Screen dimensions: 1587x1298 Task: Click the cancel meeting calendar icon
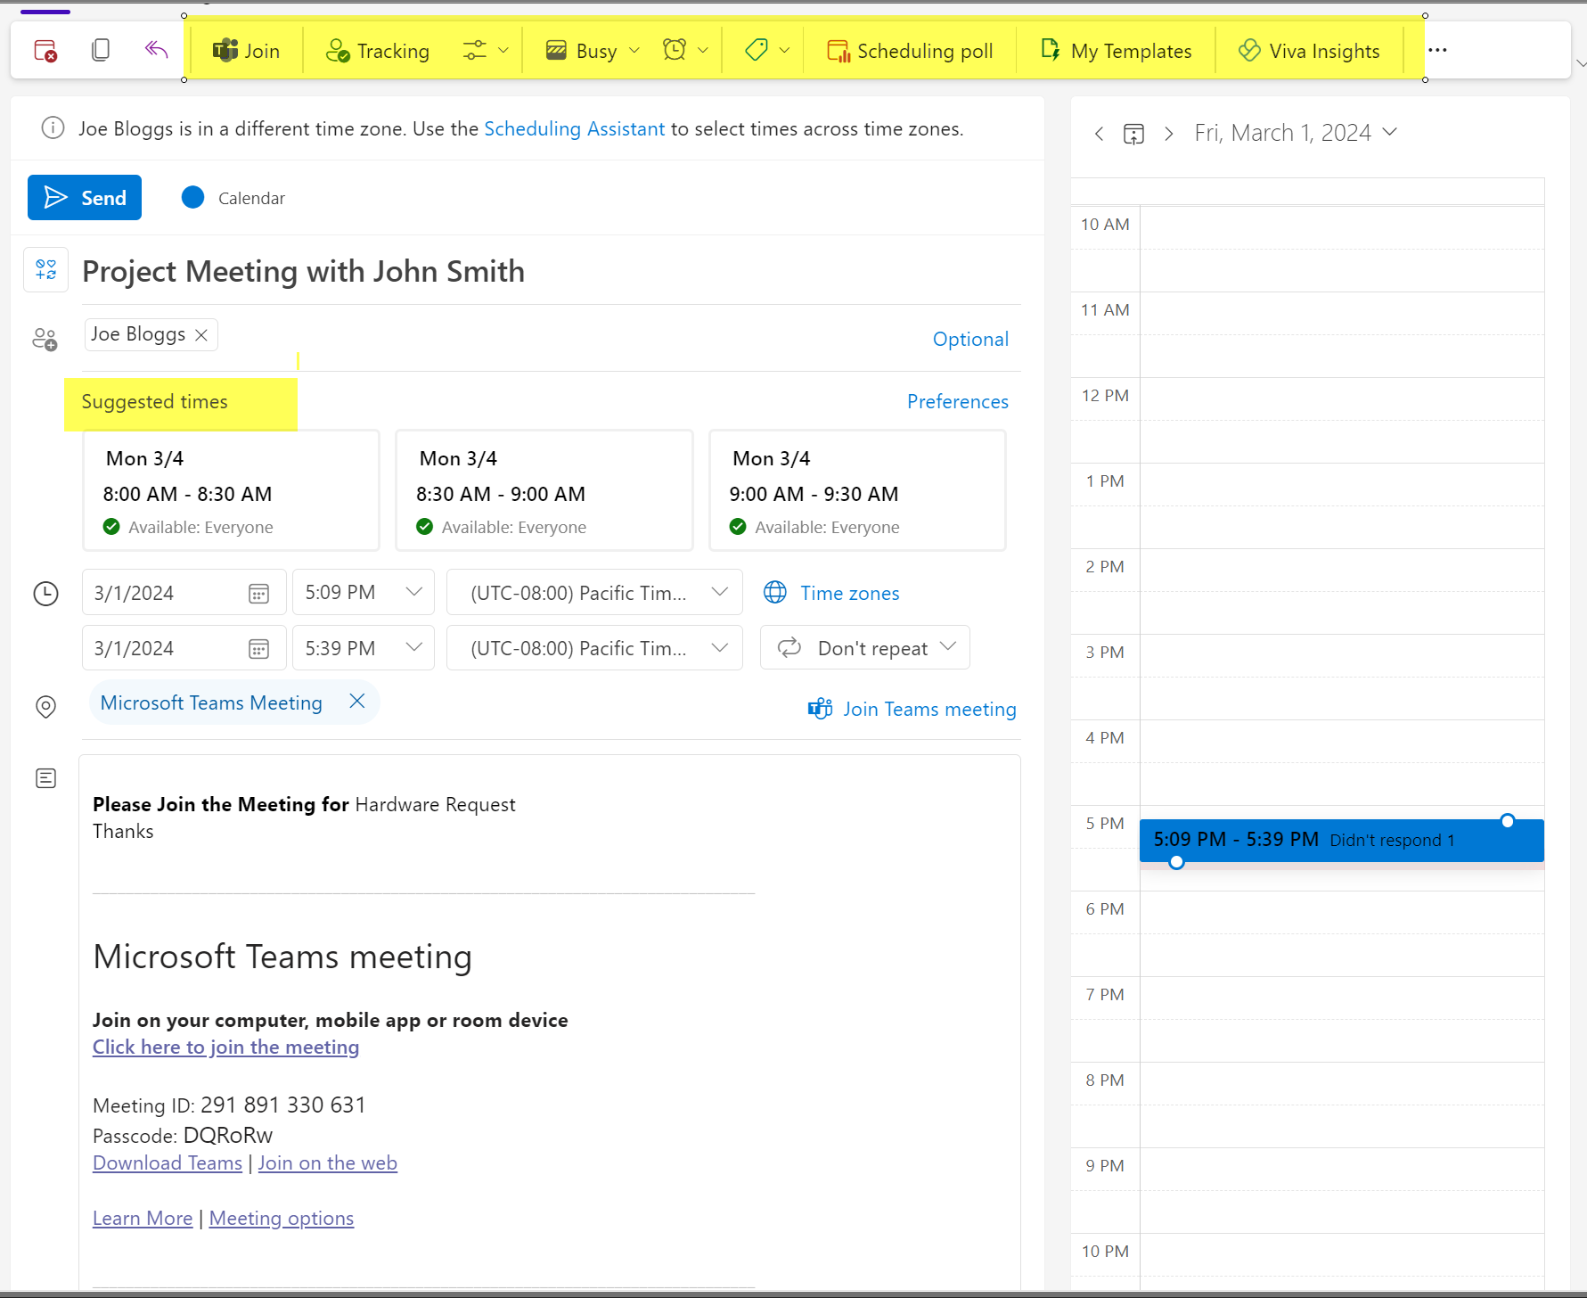click(45, 51)
